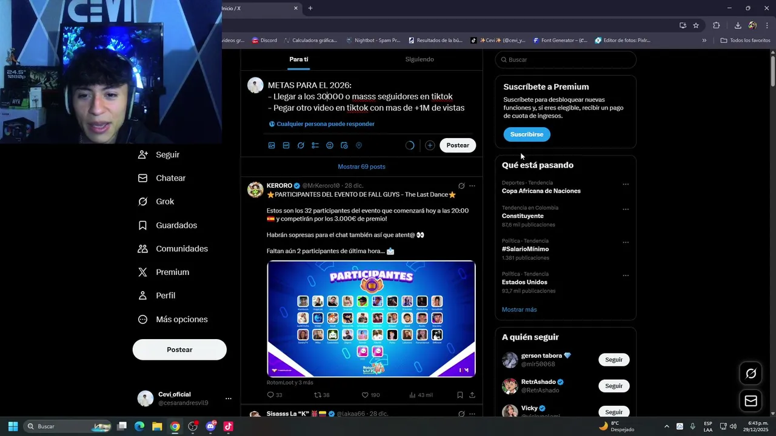
Task: Open Chrome downloads
Action: click(x=738, y=25)
